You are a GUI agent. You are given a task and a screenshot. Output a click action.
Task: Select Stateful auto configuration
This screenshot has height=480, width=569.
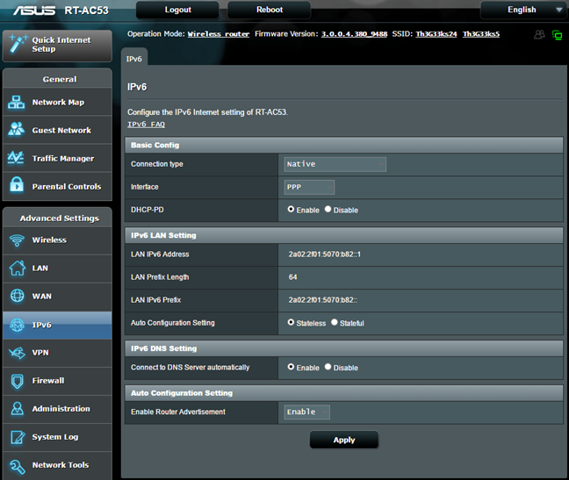[x=335, y=322]
